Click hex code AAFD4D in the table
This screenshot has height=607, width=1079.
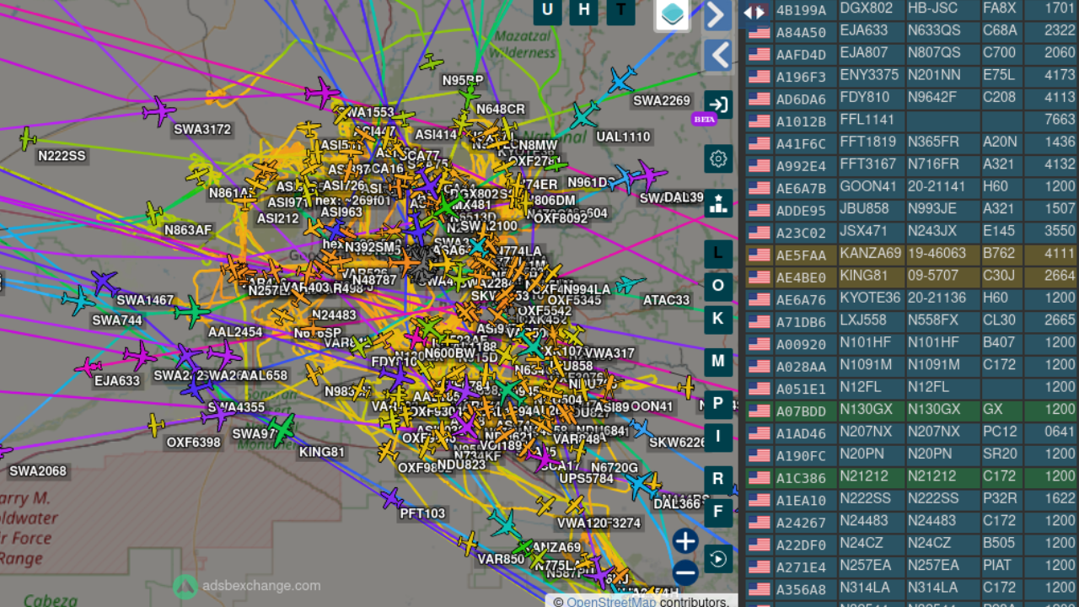[801, 54]
